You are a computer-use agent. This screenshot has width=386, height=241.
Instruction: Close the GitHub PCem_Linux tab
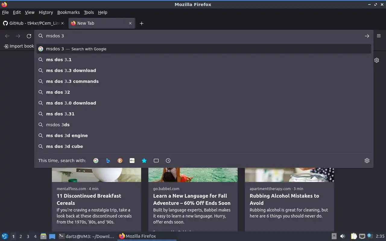pyautogui.click(x=62, y=23)
